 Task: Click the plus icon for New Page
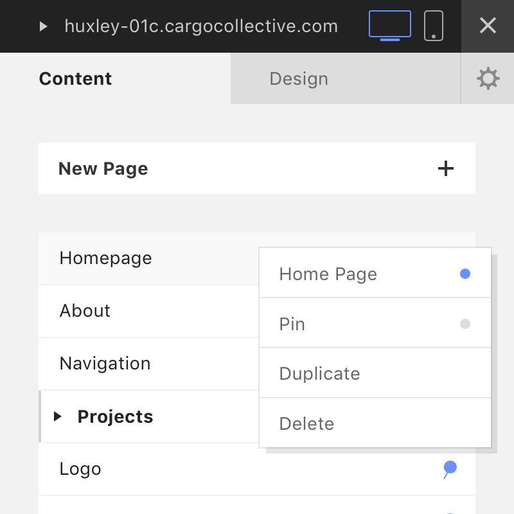445,168
